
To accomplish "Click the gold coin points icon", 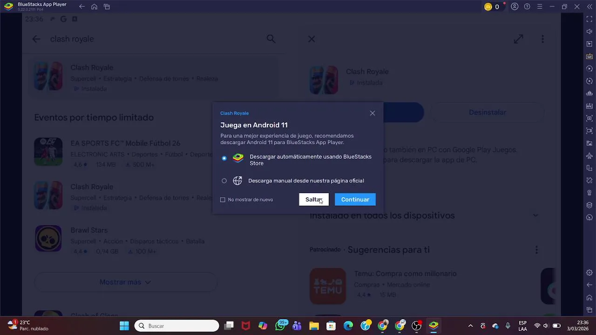I will [488, 7].
